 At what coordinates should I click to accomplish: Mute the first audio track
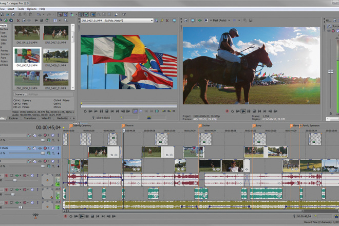click(32, 175)
